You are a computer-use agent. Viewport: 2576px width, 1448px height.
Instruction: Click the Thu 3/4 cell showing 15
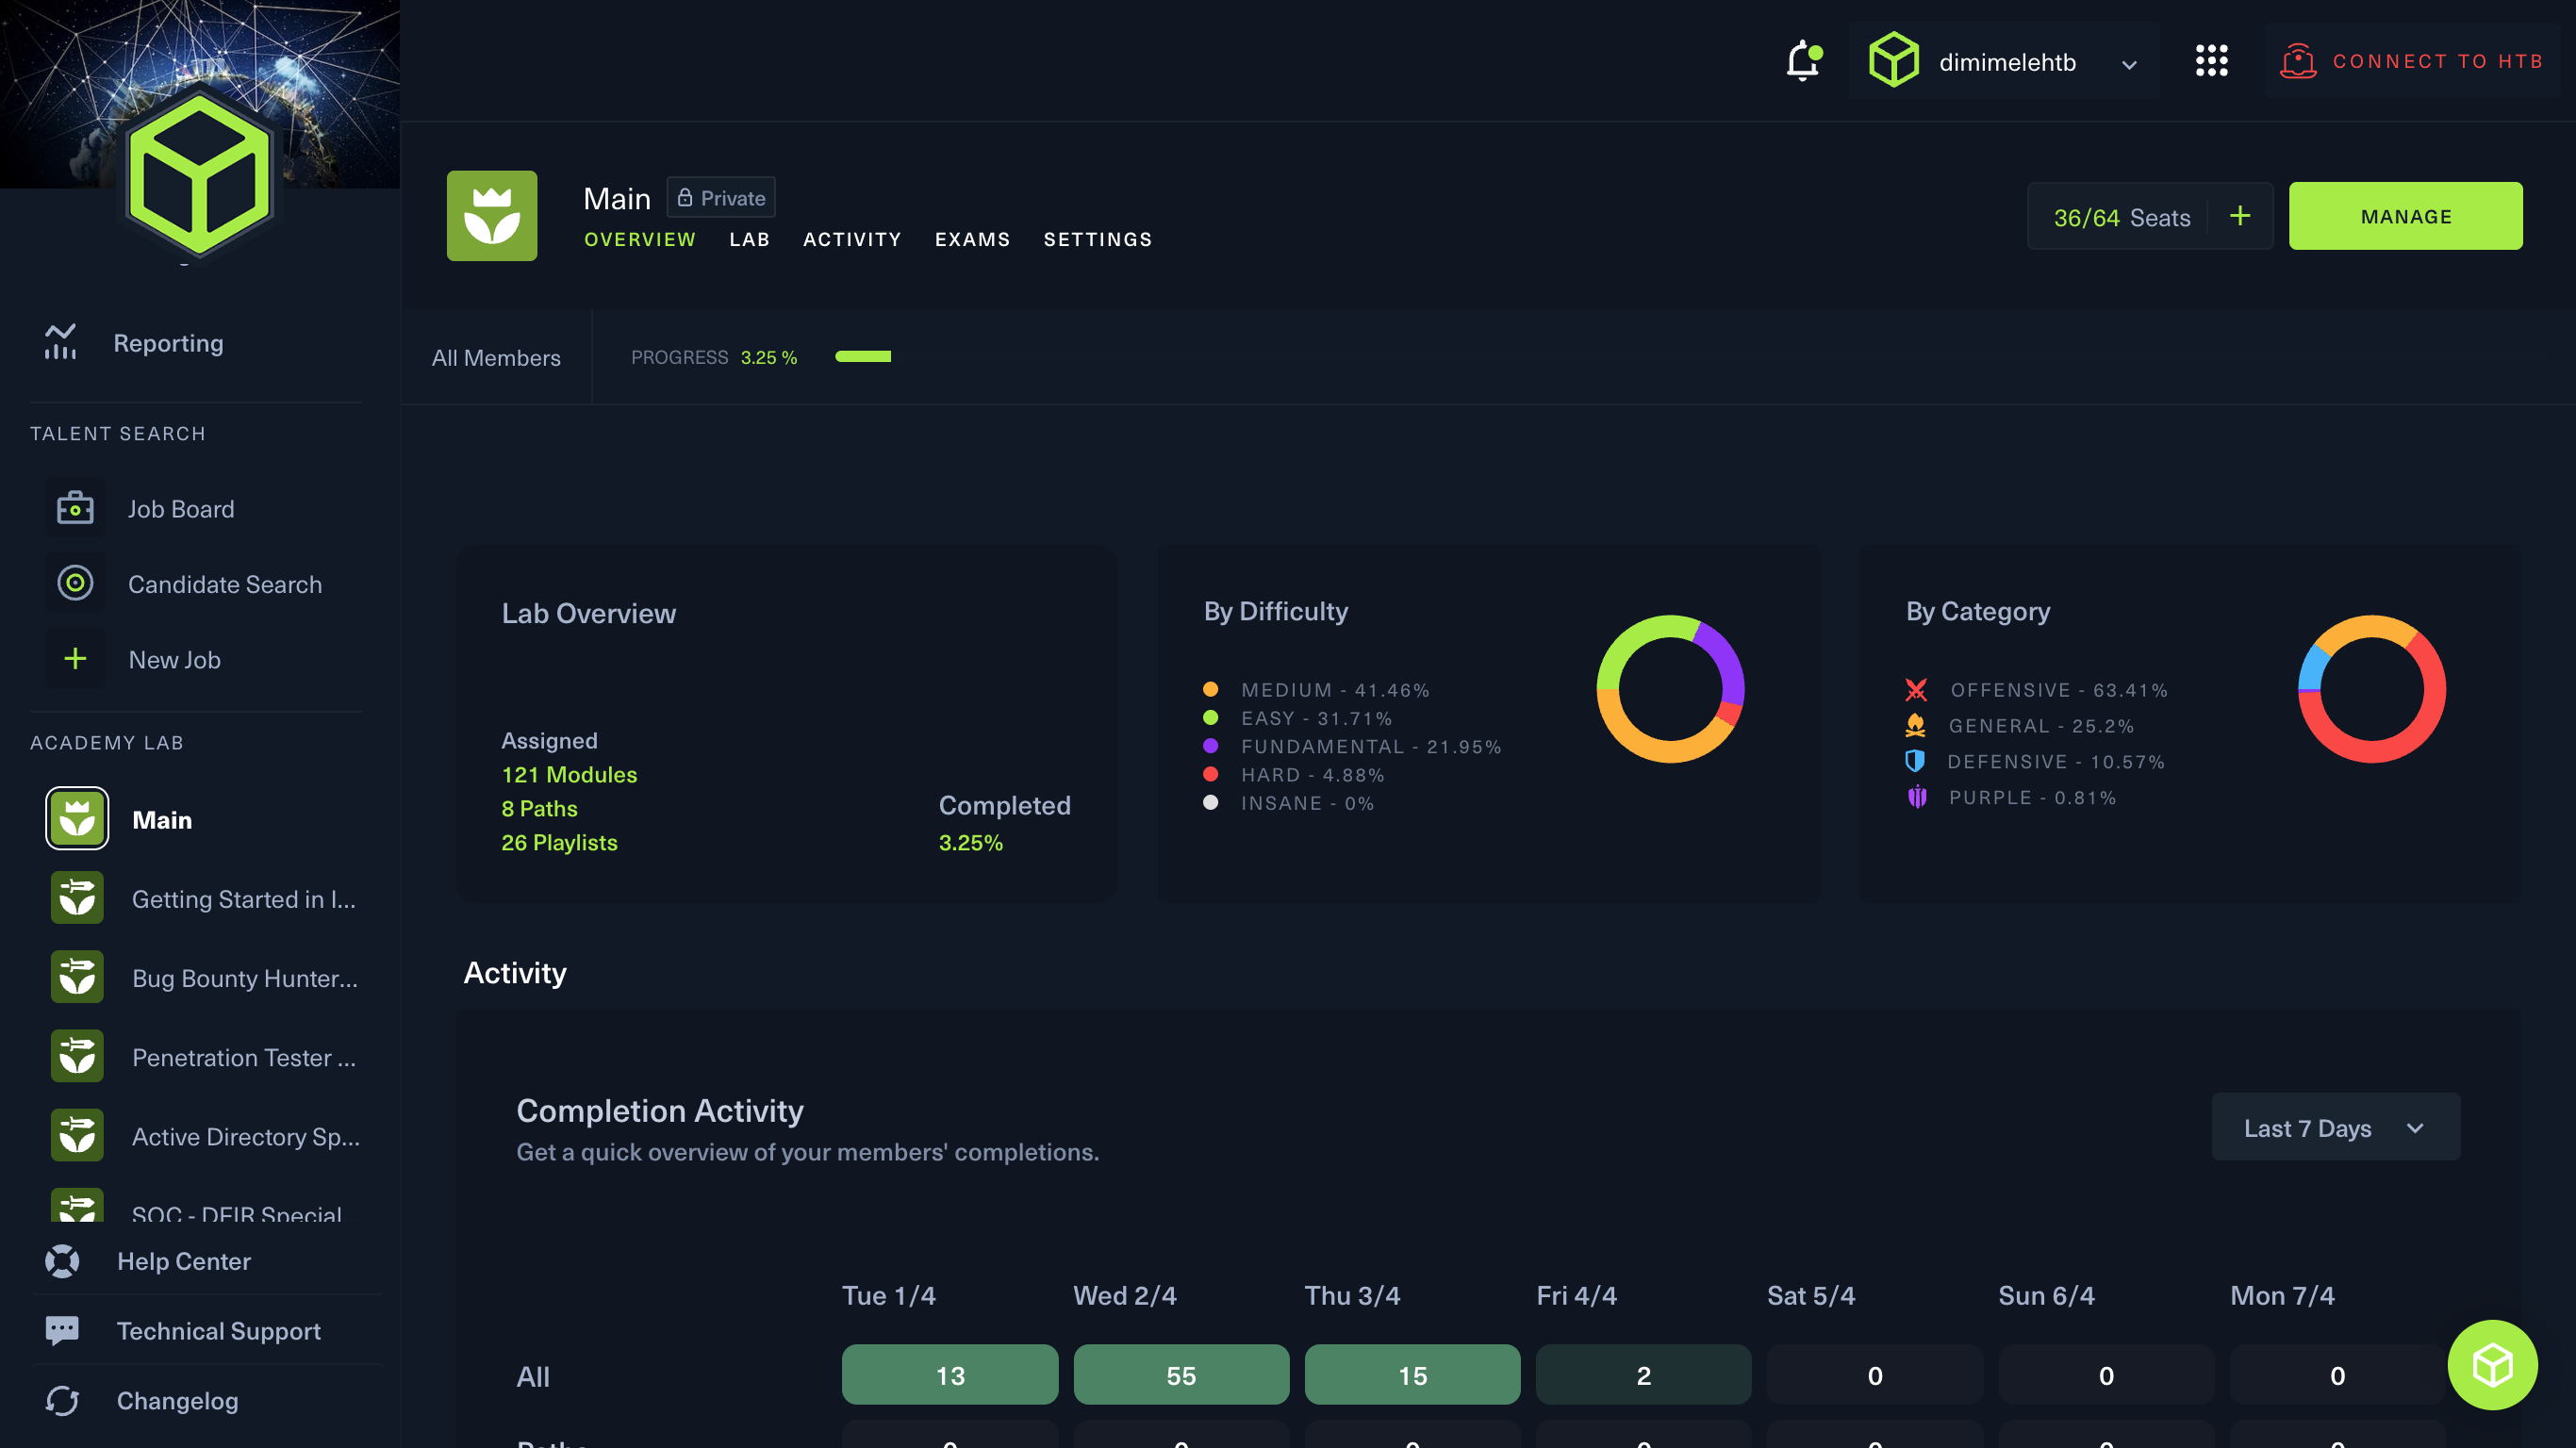pyautogui.click(x=1412, y=1375)
